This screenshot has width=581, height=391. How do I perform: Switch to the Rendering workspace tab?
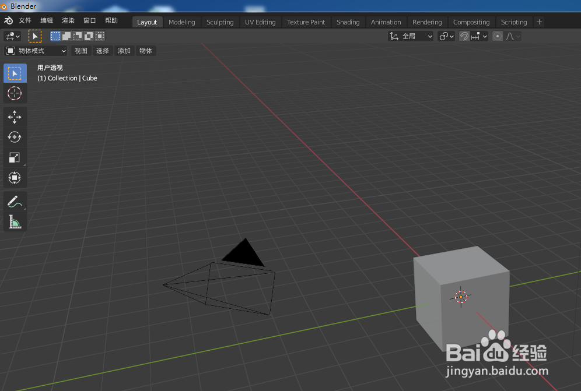pos(427,22)
